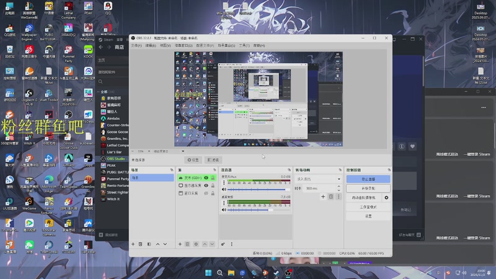Undock the Sources panel icon

click(215, 170)
